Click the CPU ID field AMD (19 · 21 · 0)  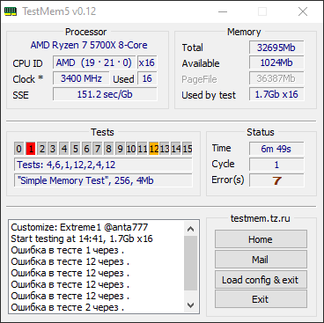click(x=94, y=62)
